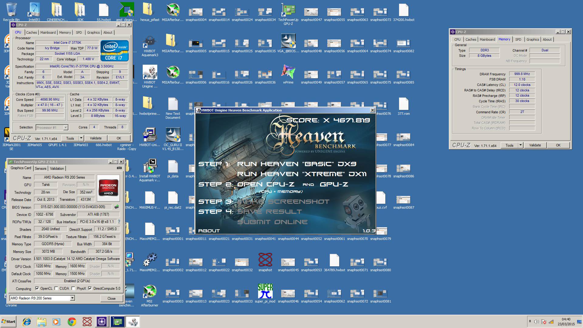Toggle the CUDA checkbox in GPU-Z
The width and height of the screenshot is (583, 328).
[x=56, y=289]
